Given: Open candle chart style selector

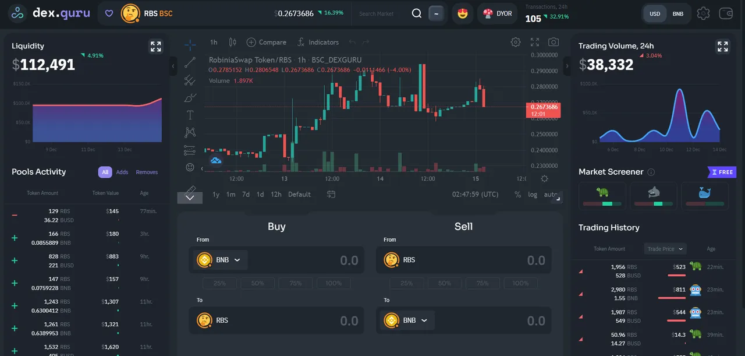Looking at the screenshot, I should pos(233,42).
